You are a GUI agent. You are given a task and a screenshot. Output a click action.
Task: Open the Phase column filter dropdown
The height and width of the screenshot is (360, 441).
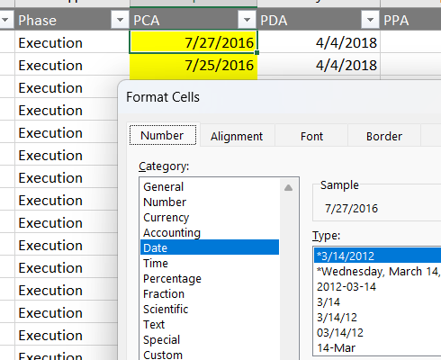pyautogui.click(x=120, y=20)
